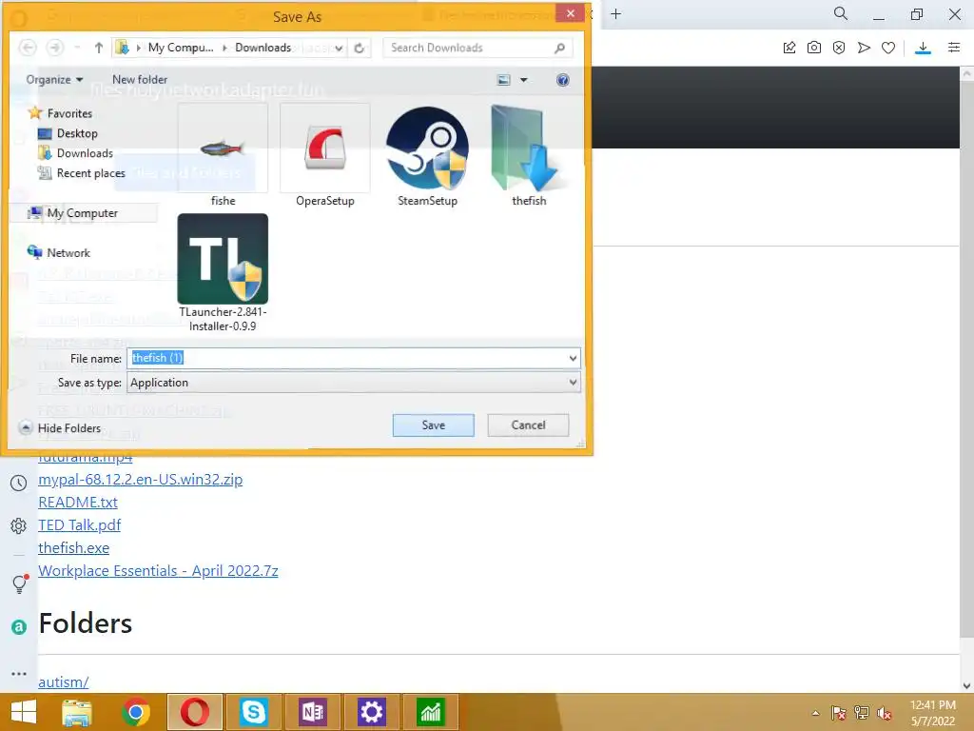Go forward in Save As dialog
Screen dimensions: 974x731
point(55,48)
